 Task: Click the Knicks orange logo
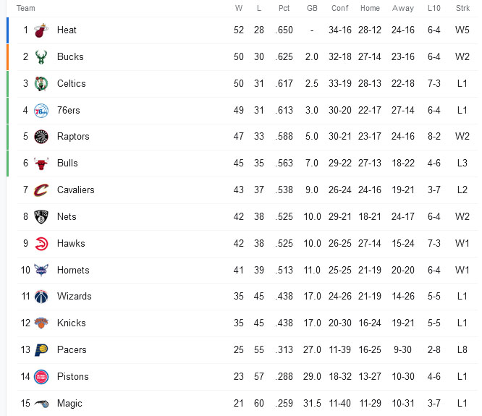[41, 323]
